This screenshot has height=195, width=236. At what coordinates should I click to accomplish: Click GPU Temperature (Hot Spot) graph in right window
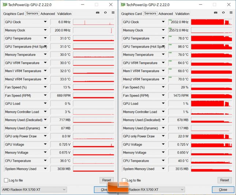(x=211, y=46)
